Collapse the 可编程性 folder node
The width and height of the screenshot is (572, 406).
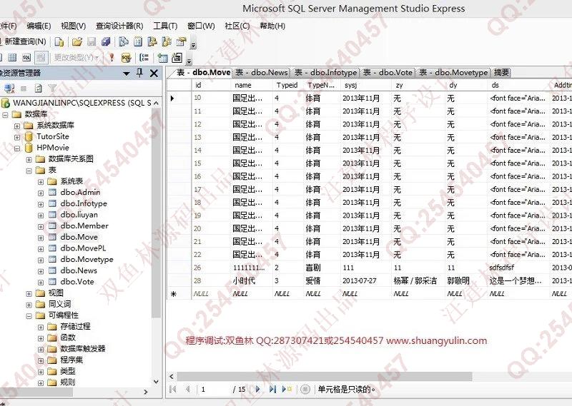pyautogui.click(x=29, y=316)
